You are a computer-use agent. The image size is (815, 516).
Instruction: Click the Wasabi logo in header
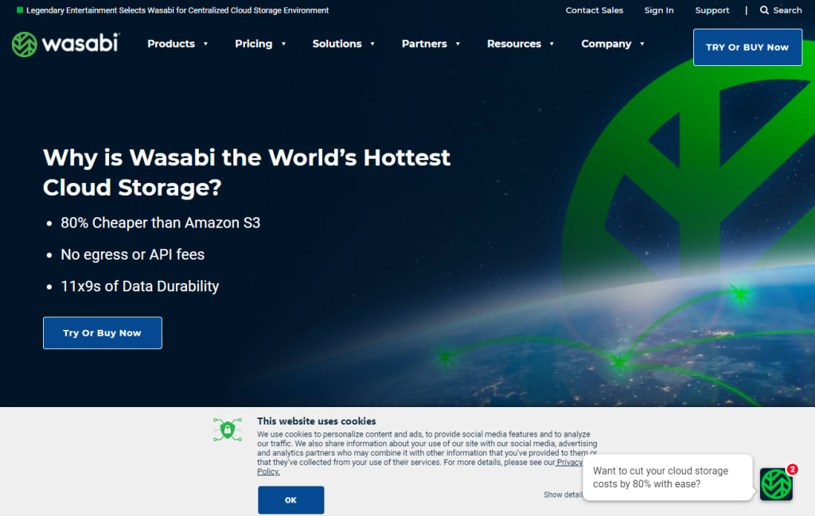tap(65, 44)
